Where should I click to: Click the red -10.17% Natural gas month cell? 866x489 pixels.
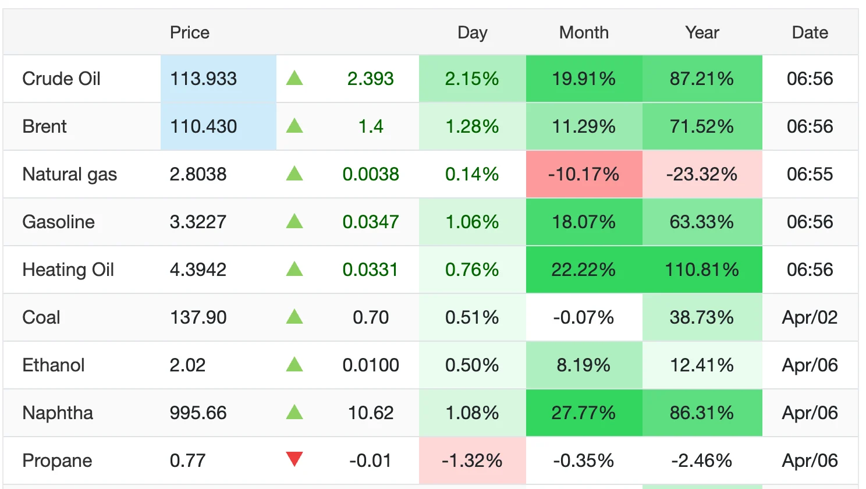point(584,174)
